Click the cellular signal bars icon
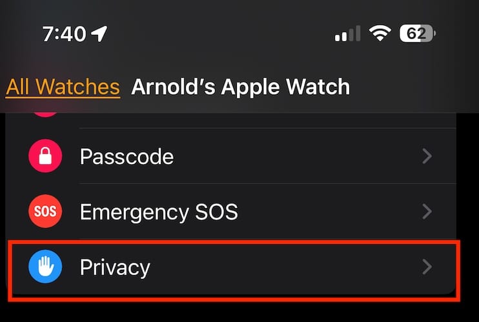Viewport: 479px width, 322px height. 347,34
